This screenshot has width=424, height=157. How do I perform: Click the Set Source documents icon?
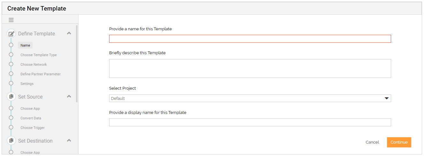[x=11, y=96]
